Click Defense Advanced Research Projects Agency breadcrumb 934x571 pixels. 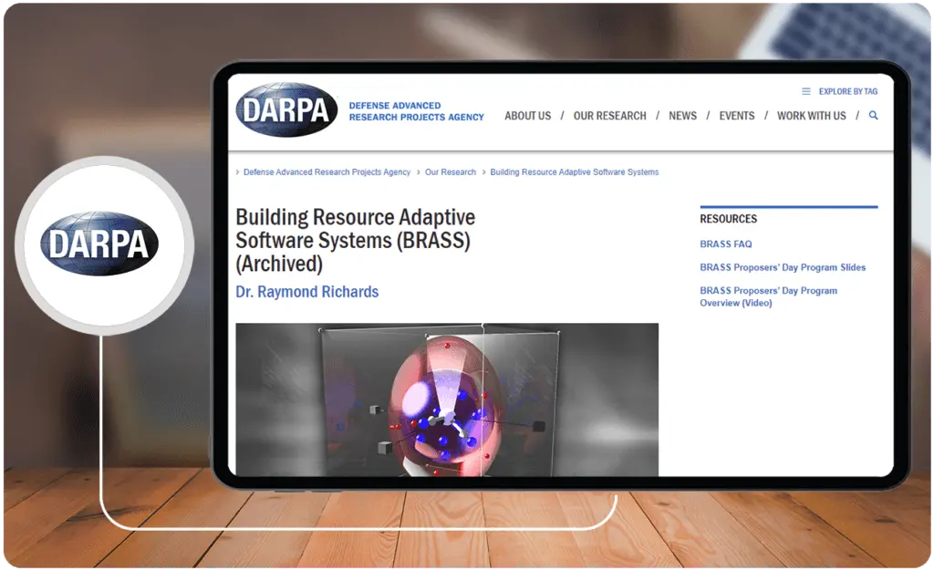point(327,172)
